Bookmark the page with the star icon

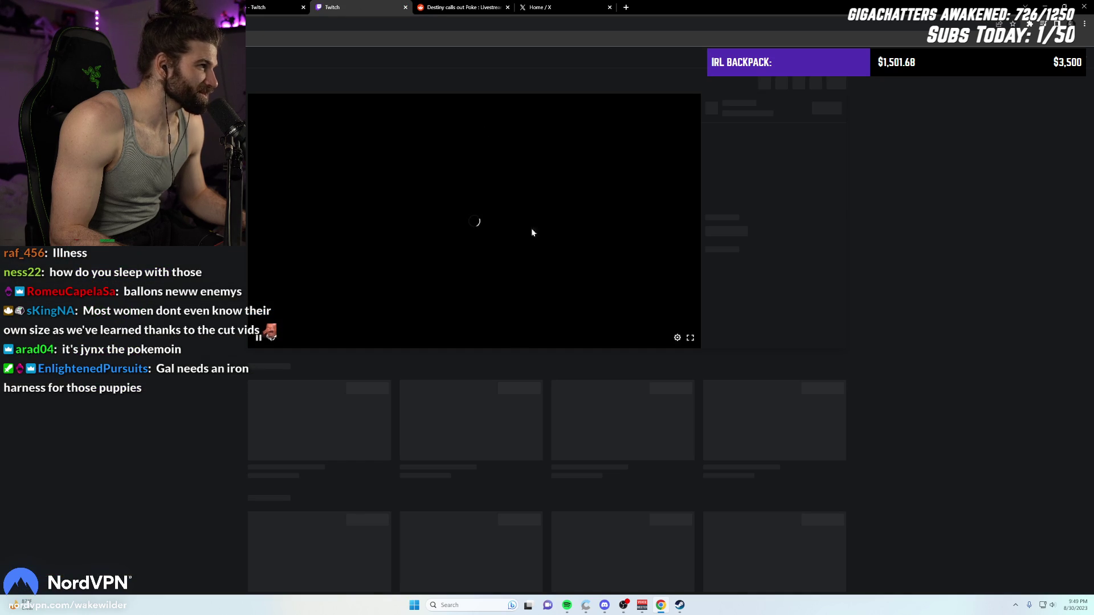(x=1013, y=24)
